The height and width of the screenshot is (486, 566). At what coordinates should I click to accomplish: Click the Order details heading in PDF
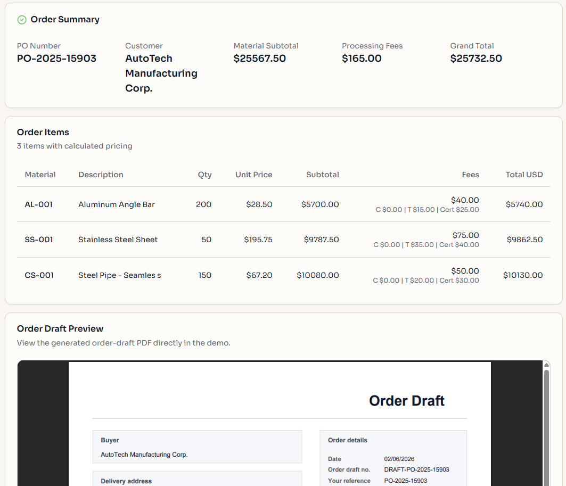(347, 440)
